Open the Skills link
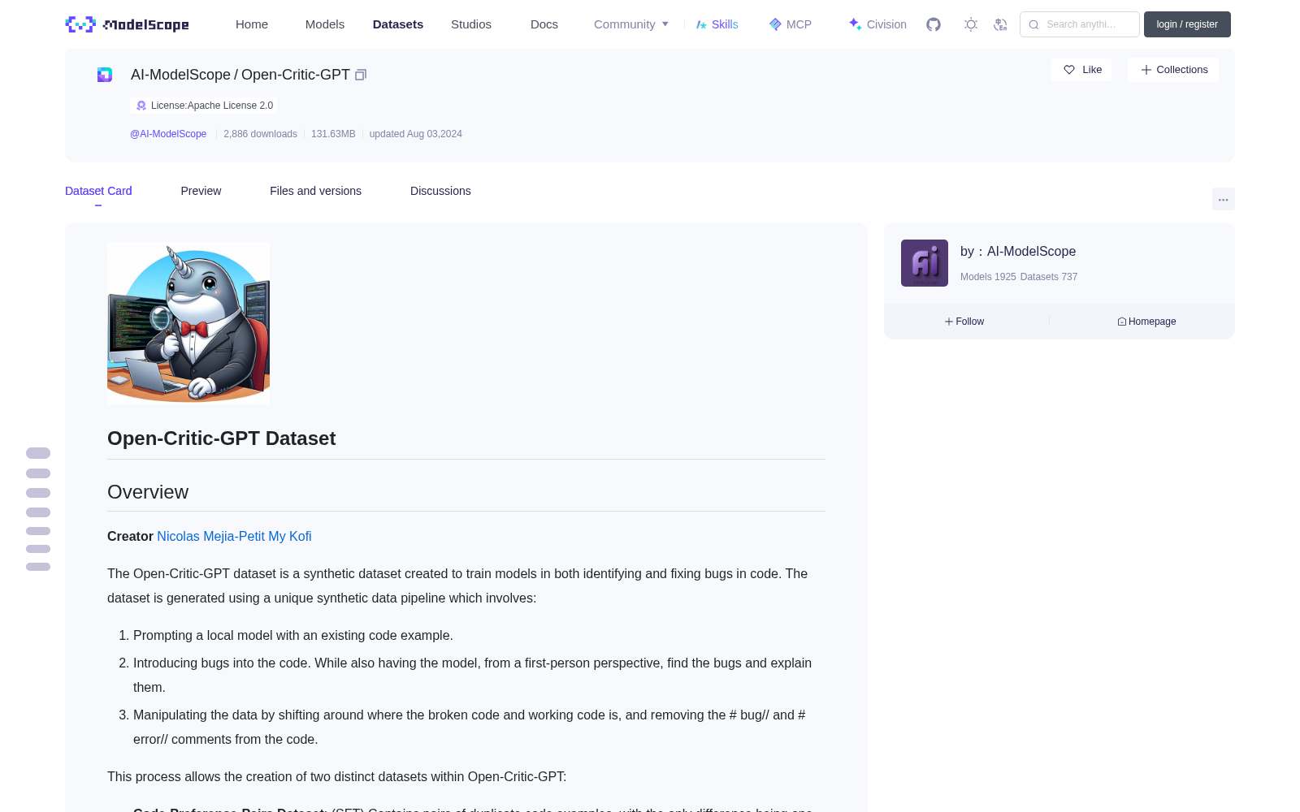The image size is (1300, 812). [x=717, y=24]
